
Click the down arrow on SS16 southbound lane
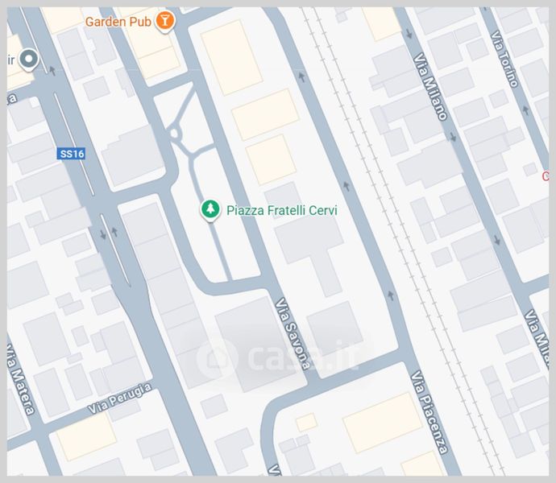point(103,234)
